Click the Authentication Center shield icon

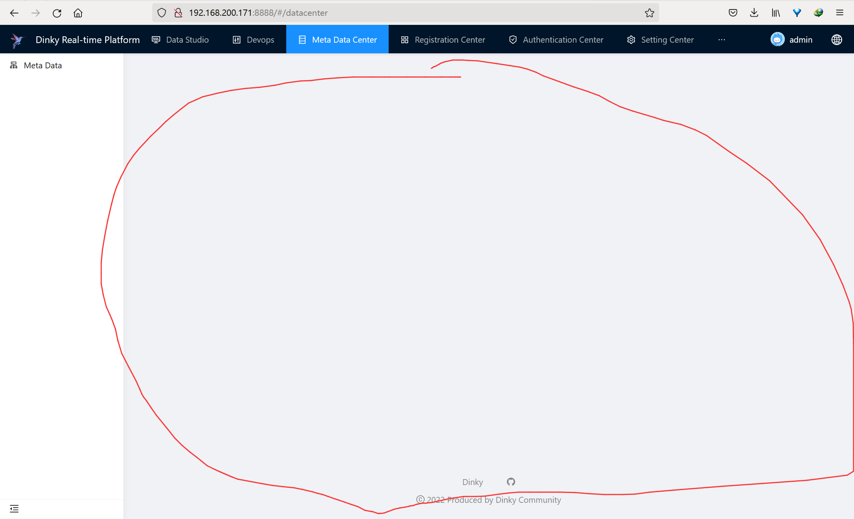[512, 39]
